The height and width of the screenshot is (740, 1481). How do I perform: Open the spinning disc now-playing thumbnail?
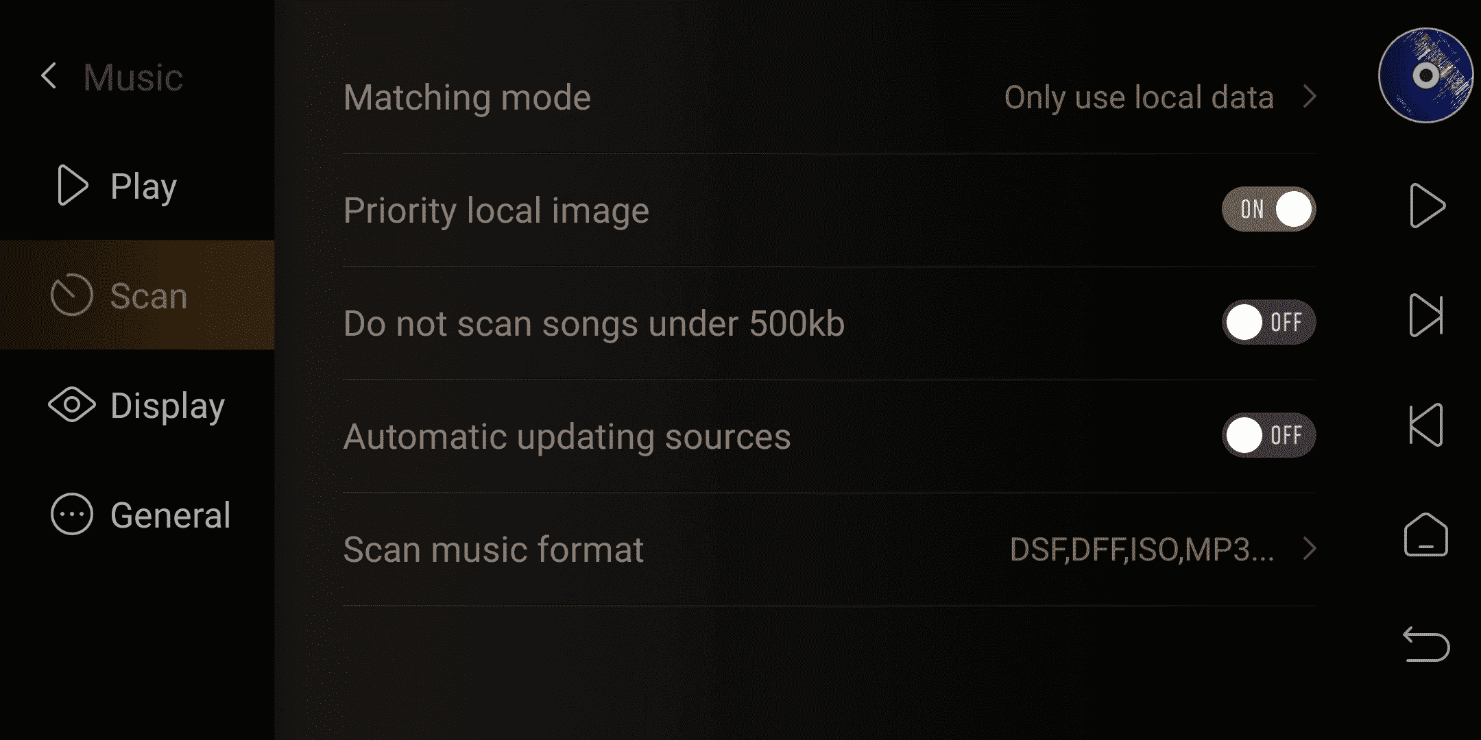click(x=1425, y=75)
